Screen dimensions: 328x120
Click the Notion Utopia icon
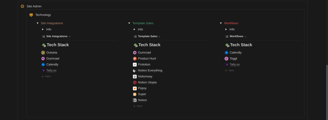click(x=135, y=83)
